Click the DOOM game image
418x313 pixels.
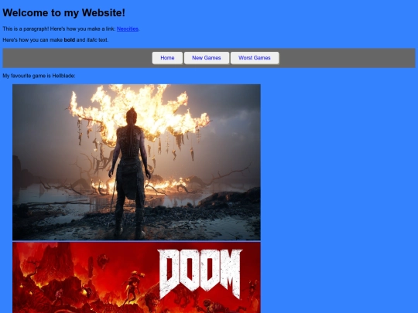tap(136, 277)
